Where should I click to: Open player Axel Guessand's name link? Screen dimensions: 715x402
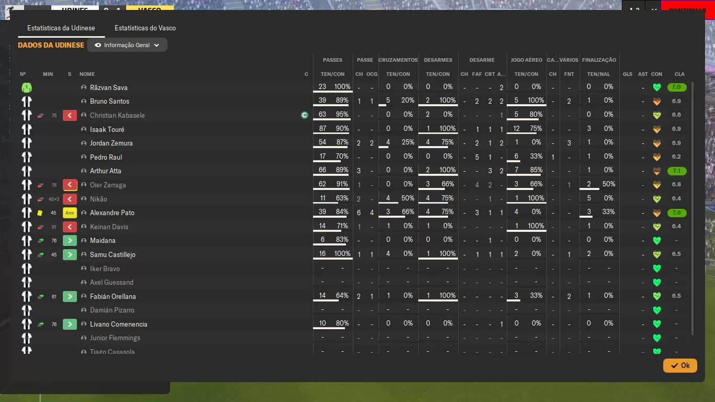click(111, 283)
